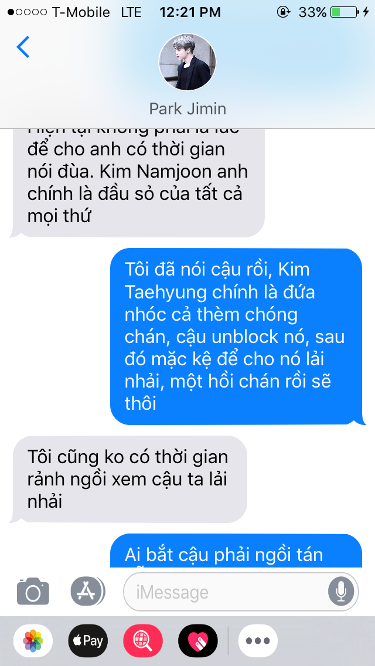Open the camera icon
The width and height of the screenshot is (375, 666).
point(33,591)
